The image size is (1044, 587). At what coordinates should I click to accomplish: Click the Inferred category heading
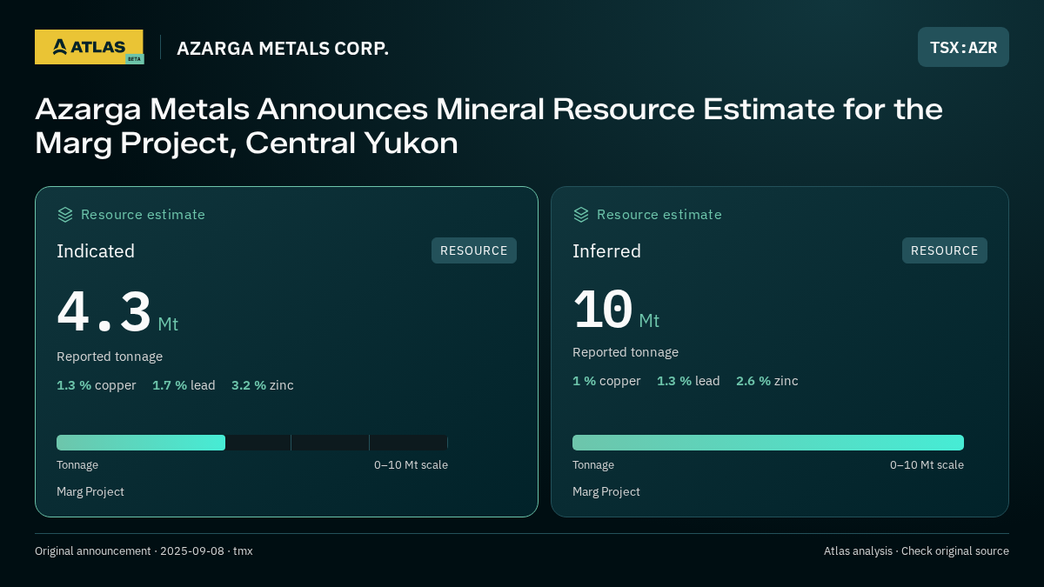[x=606, y=251]
